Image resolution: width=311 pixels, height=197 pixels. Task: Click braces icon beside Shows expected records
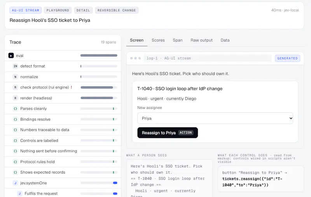(15, 172)
